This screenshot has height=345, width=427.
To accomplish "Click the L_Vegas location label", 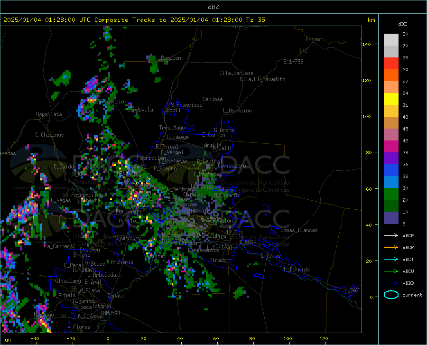I will click(61, 200).
